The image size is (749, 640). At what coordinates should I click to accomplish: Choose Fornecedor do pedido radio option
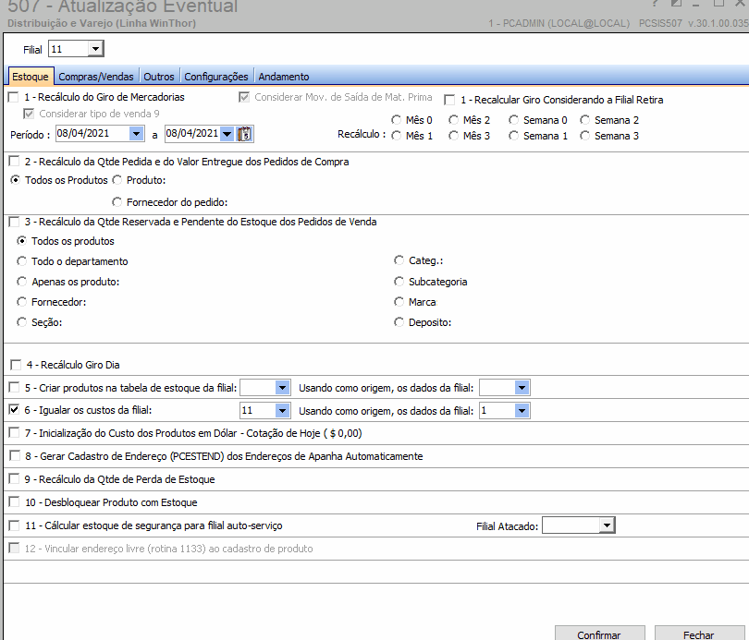click(117, 202)
